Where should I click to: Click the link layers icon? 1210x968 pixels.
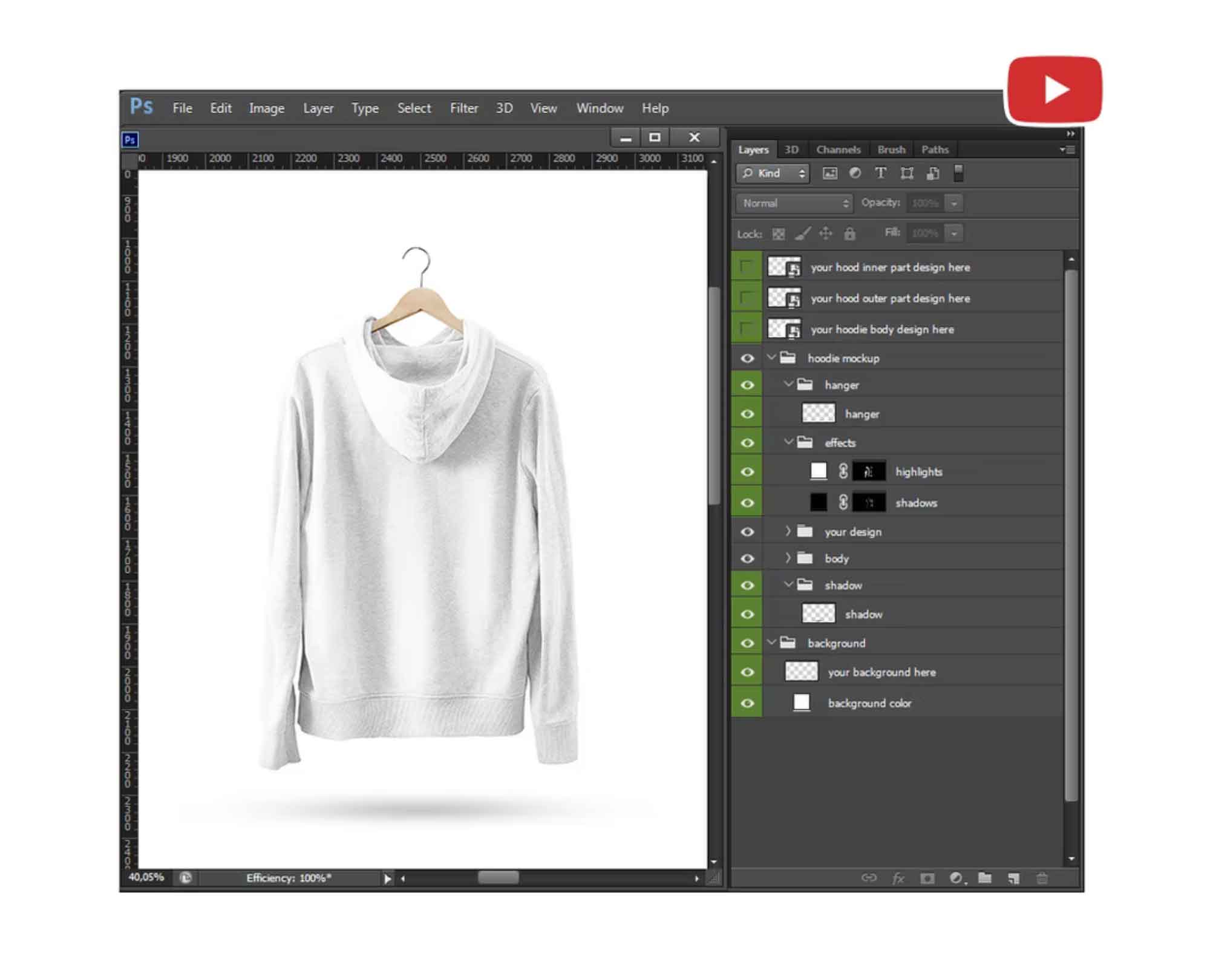pyautogui.click(x=869, y=878)
